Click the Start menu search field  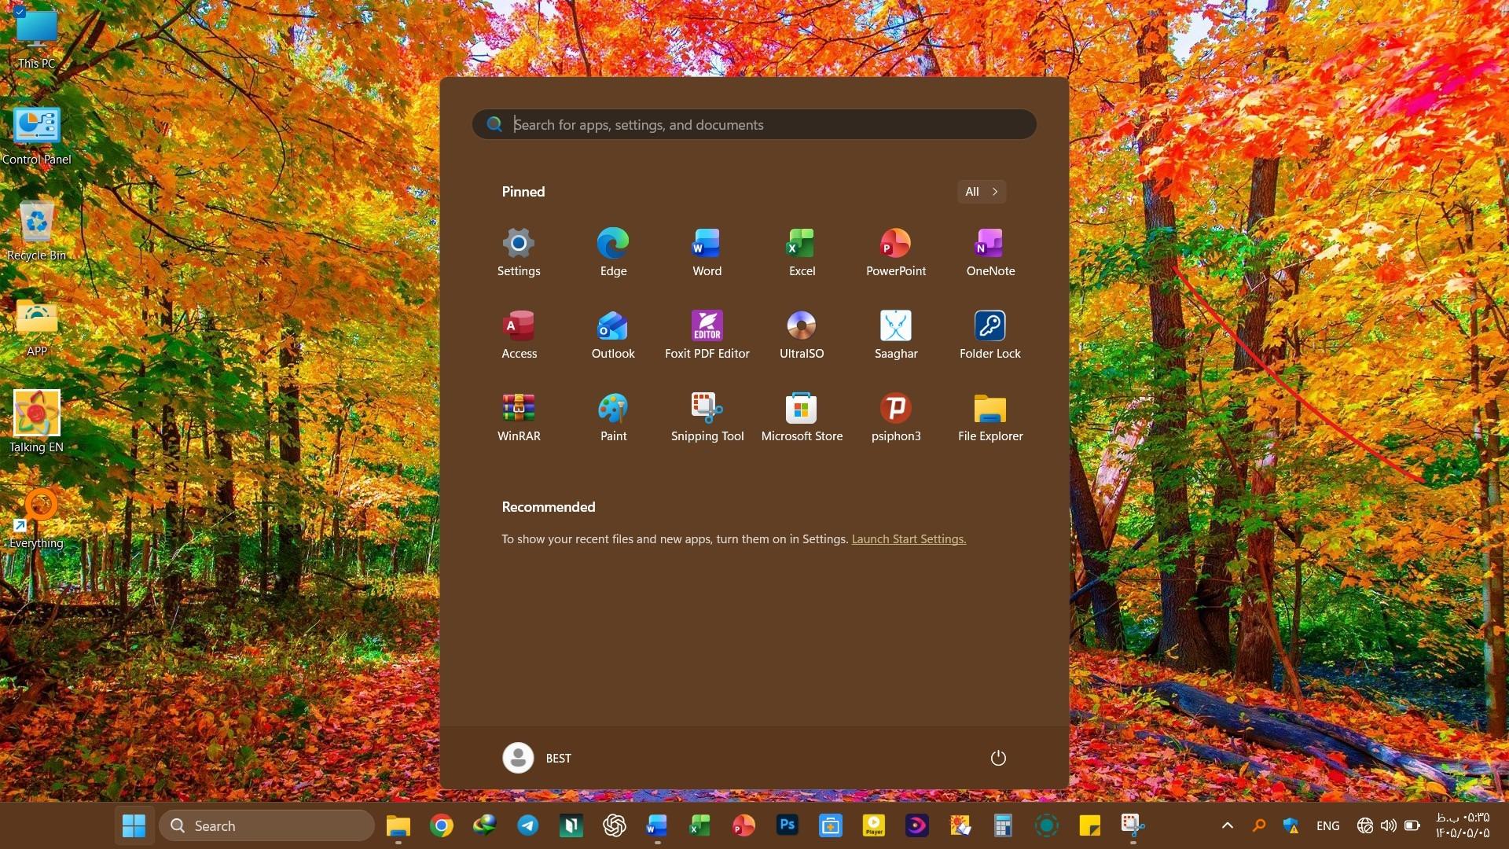click(x=754, y=124)
